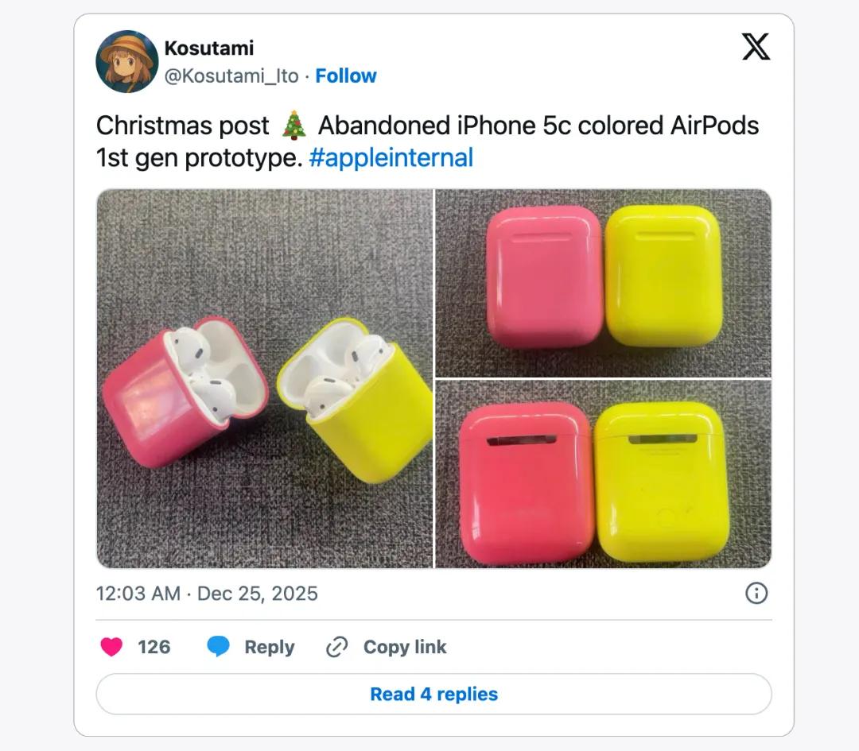Click the tweet text about AirPods prototype
The height and width of the screenshot is (751, 859).
[x=427, y=141]
